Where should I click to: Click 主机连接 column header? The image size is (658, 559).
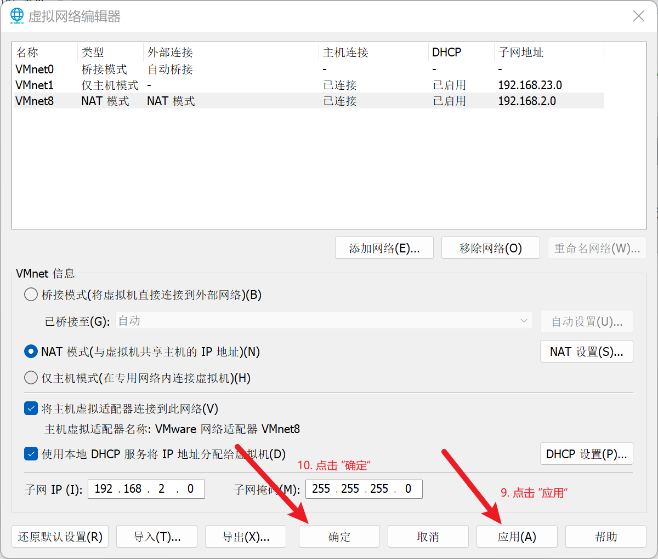tap(373, 52)
